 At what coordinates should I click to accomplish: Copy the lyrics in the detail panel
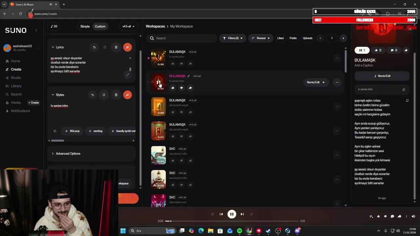(x=407, y=101)
